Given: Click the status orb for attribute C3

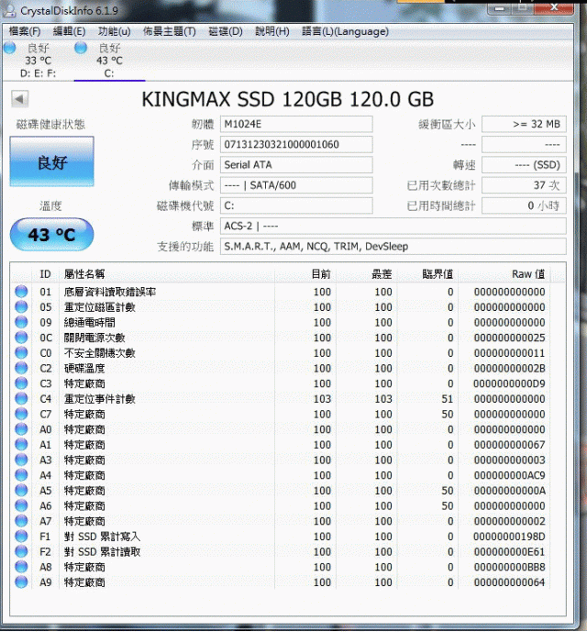Looking at the screenshot, I should [x=21, y=383].
